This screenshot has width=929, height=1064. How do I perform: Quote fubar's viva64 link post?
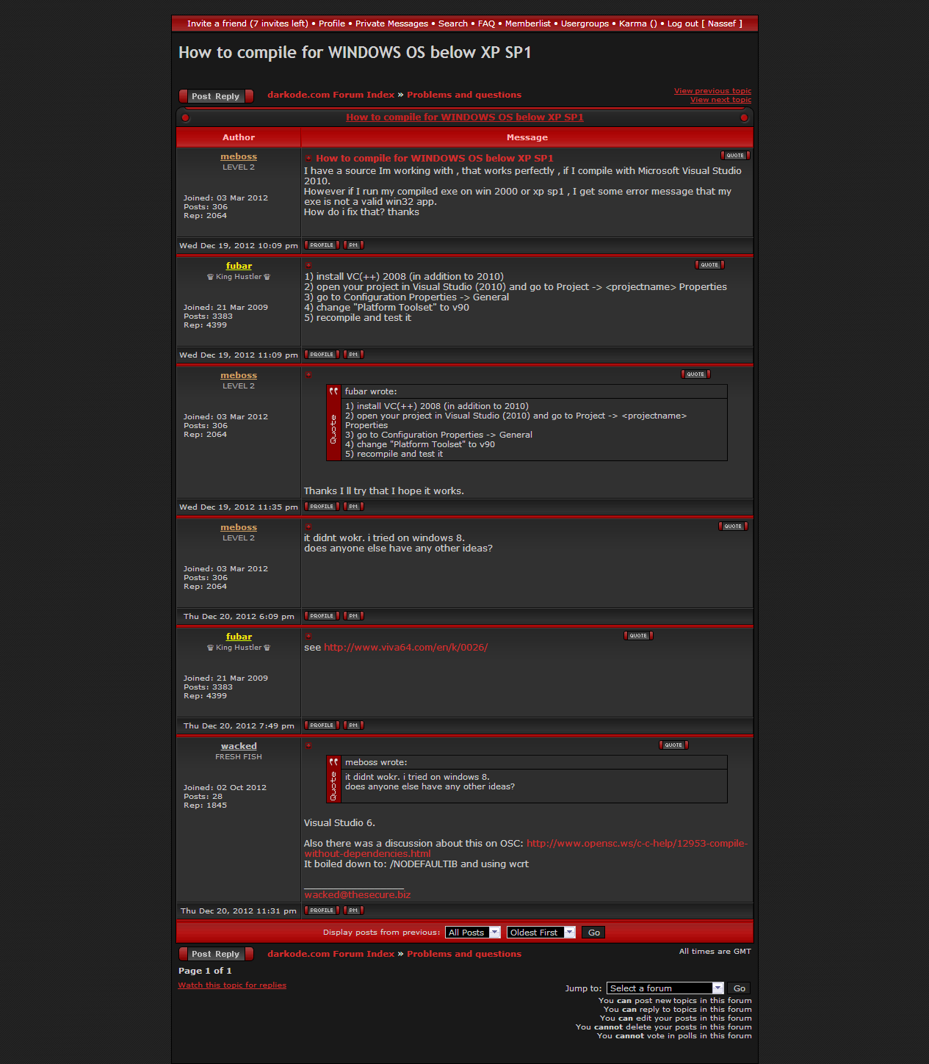click(638, 636)
